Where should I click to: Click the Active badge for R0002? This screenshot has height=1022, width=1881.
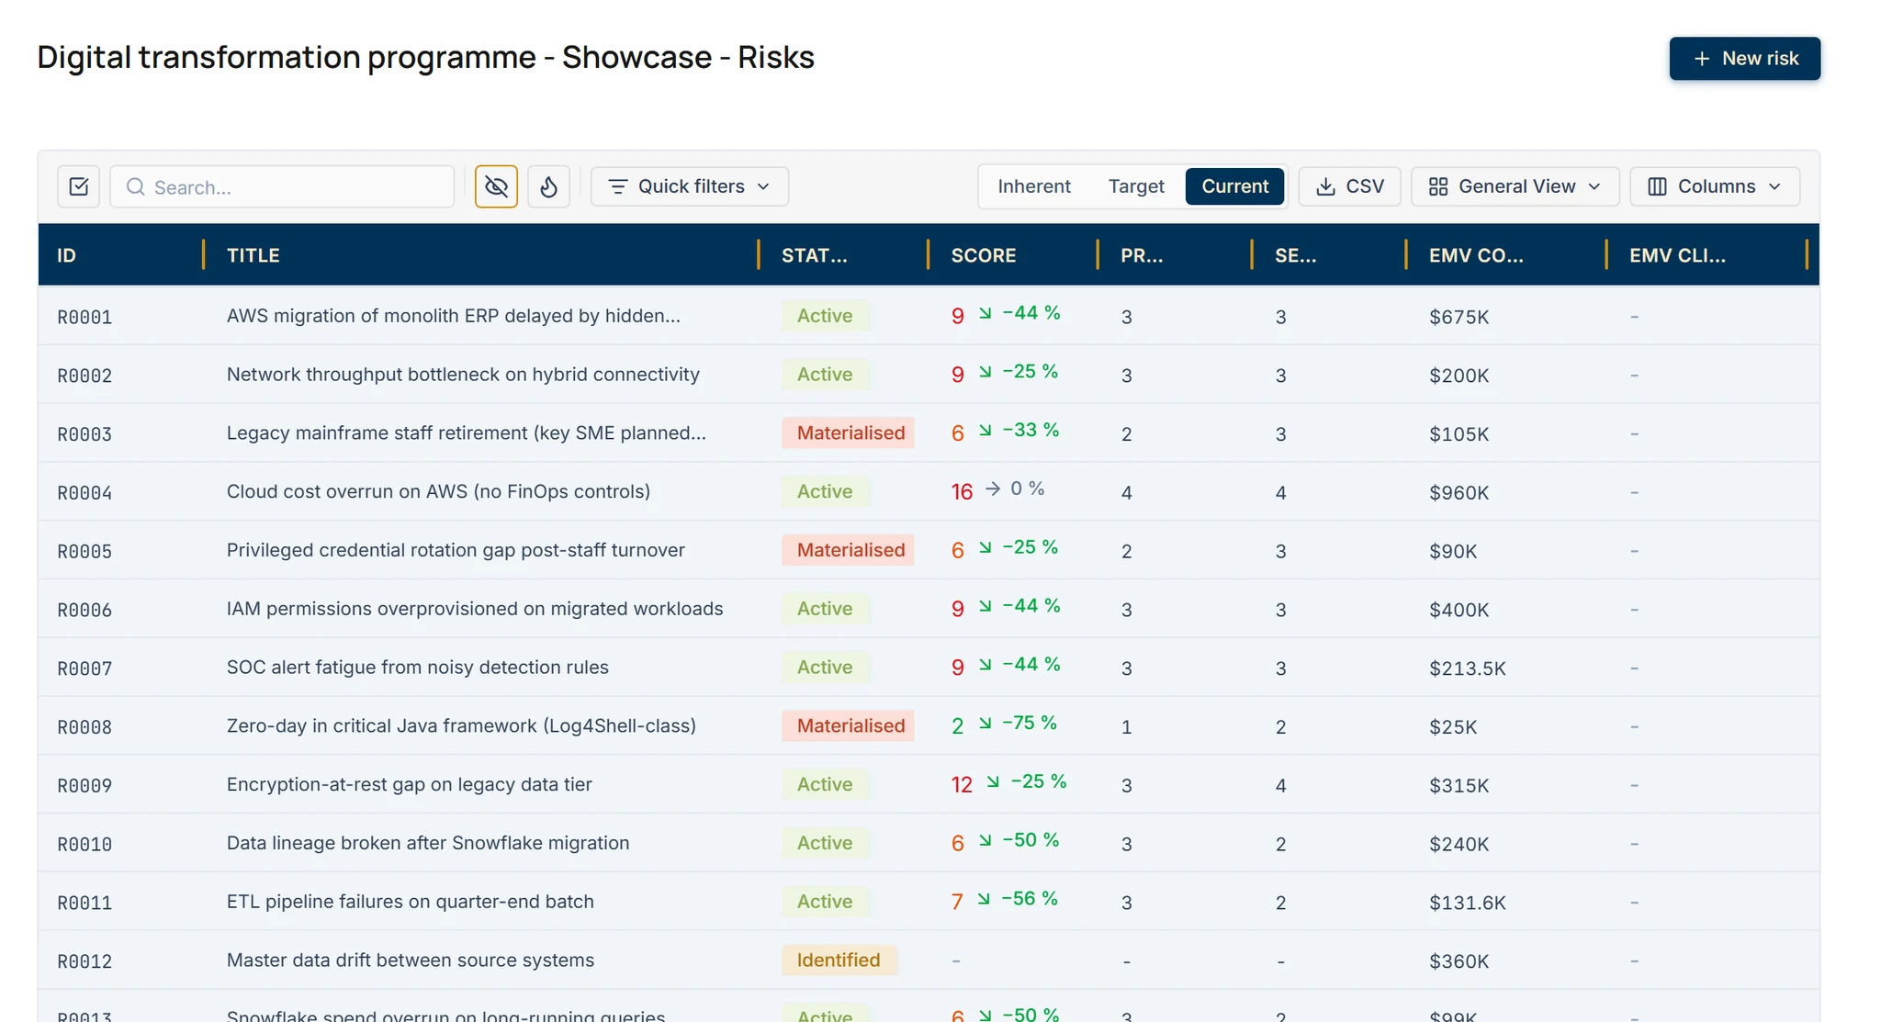tap(825, 375)
